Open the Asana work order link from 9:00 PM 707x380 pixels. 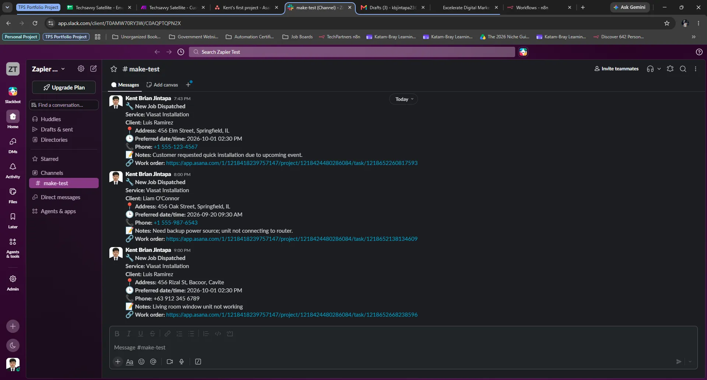click(x=292, y=315)
